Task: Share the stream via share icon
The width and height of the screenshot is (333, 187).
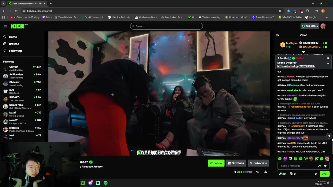Action: coord(257,172)
